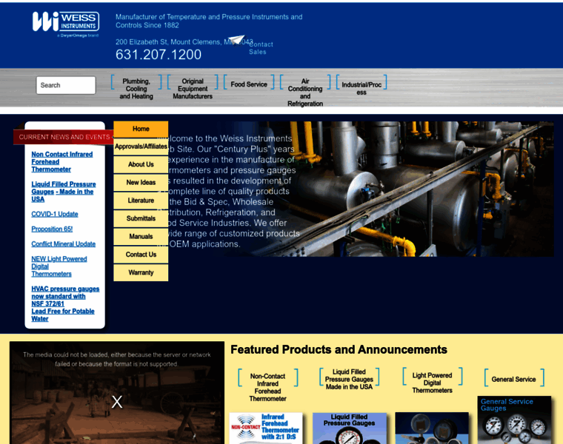Click the General Service featured button
Screen dimensions: 563x444
coord(514,380)
